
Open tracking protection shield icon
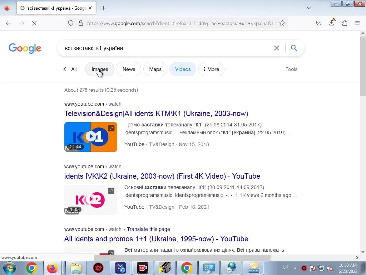(x=71, y=23)
